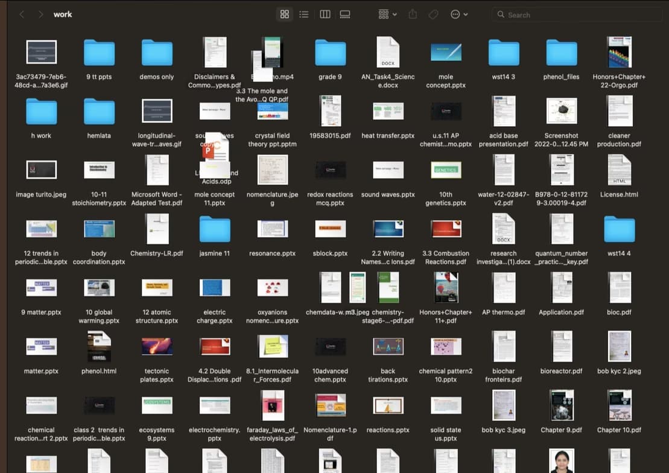This screenshot has width=669, height=473.
Task: Click the Share toolbar icon
Action: [x=413, y=14]
